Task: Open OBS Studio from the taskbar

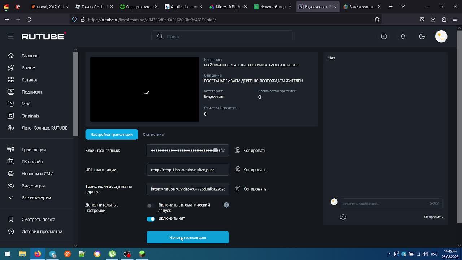Action: pyautogui.click(x=127, y=254)
